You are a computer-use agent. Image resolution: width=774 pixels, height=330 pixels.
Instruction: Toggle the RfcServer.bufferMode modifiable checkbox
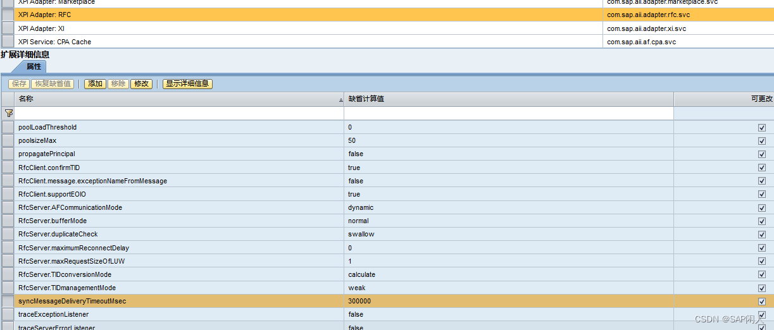762,221
